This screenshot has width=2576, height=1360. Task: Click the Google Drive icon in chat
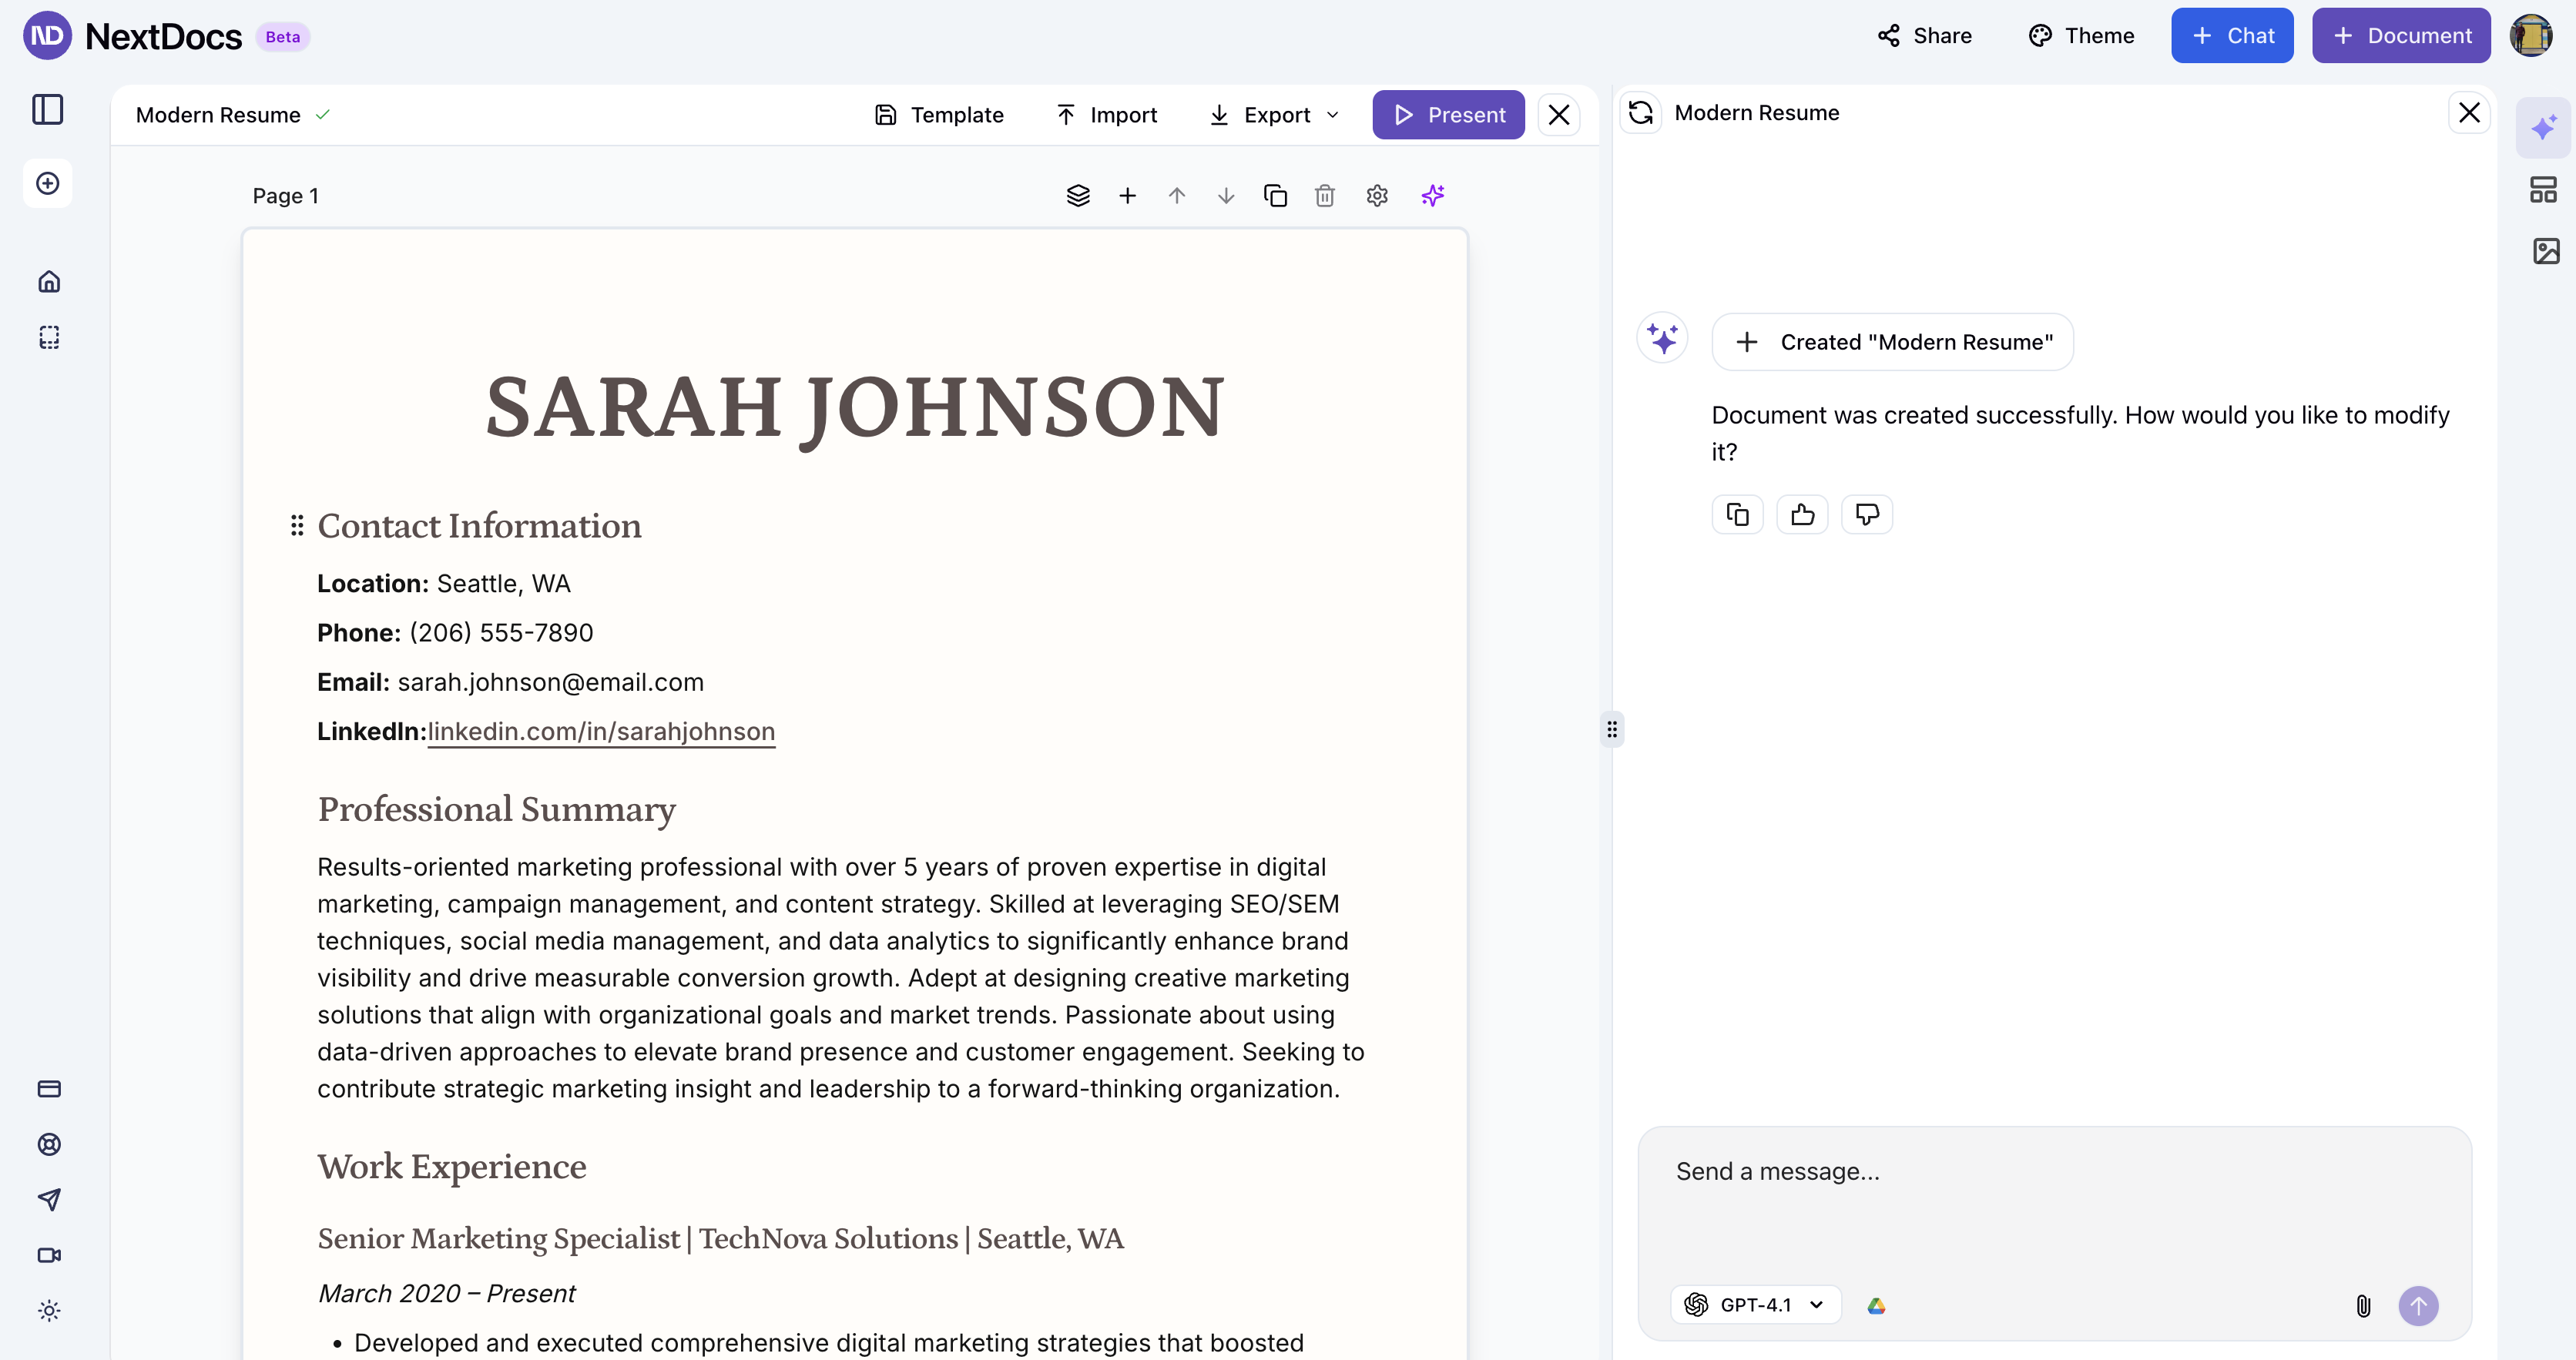[1876, 1305]
